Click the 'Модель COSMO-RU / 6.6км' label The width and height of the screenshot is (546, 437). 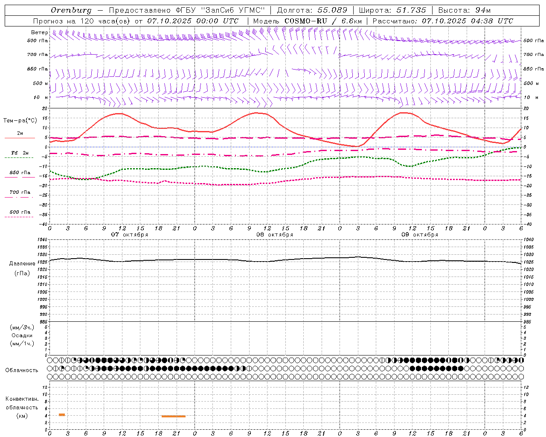308,21
